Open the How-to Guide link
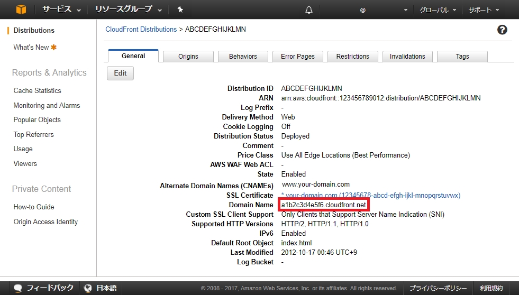The image size is (519, 295). 34,207
